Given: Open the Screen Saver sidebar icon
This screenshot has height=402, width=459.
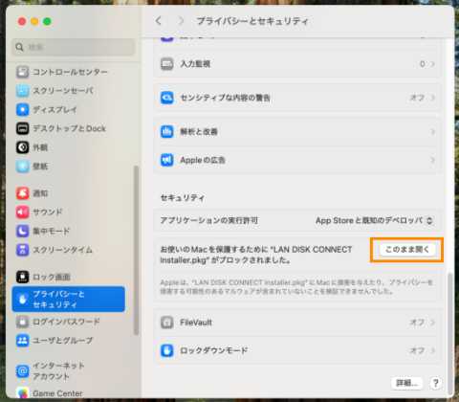Looking at the screenshot, I should 22,91.
